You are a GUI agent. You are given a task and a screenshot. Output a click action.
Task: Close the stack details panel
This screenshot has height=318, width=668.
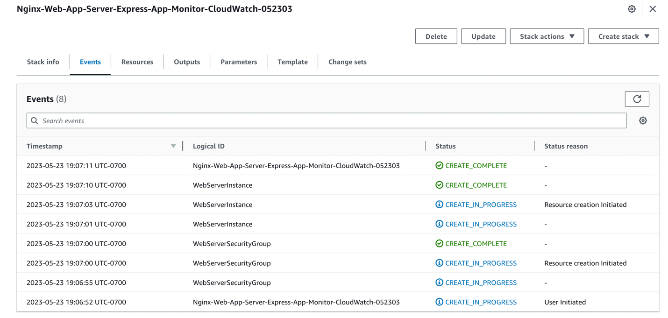point(653,9)
